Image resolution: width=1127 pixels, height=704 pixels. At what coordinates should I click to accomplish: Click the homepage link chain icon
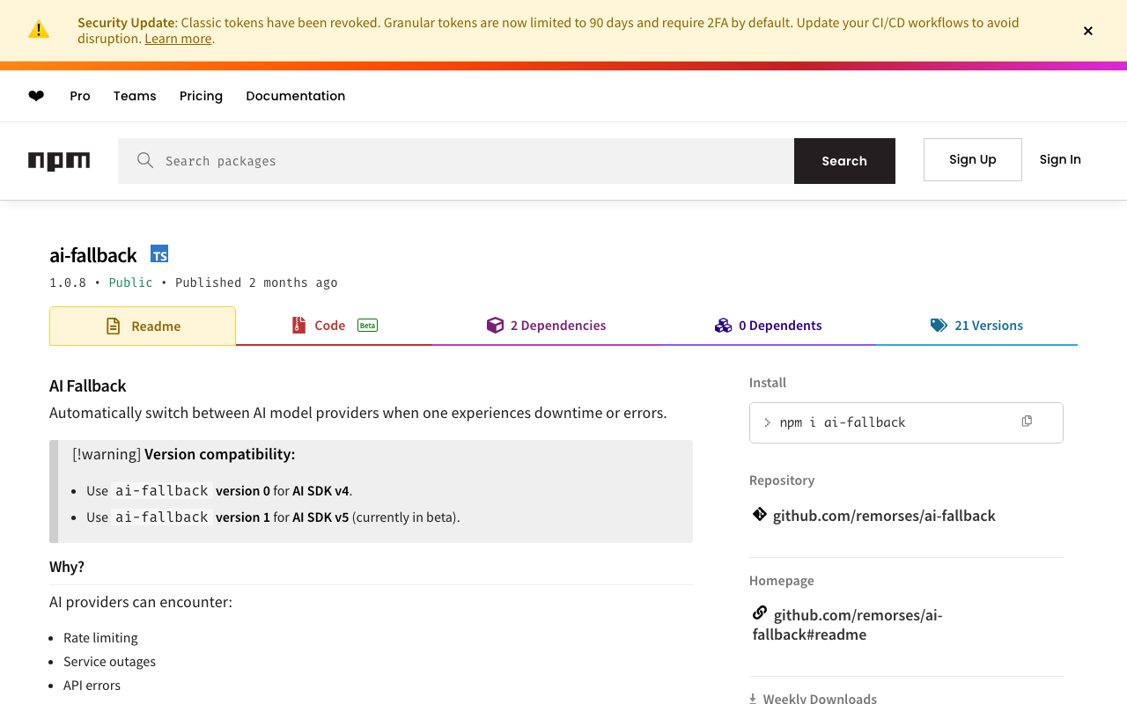pos(760,613)
